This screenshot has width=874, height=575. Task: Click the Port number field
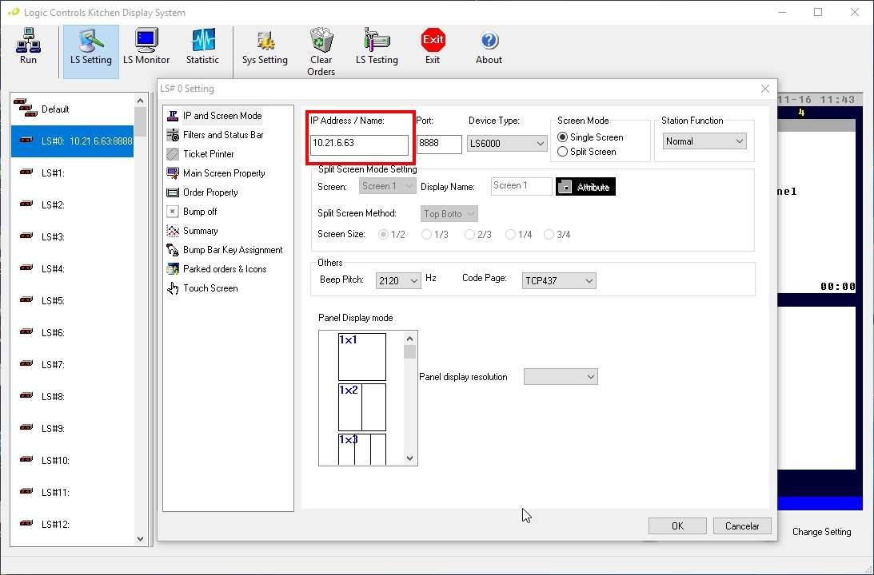coord(439,144)
